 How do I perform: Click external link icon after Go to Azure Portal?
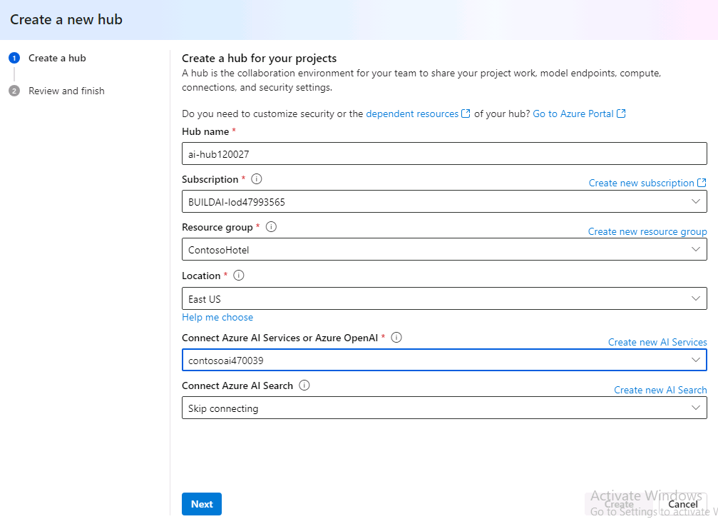(621, 114)
